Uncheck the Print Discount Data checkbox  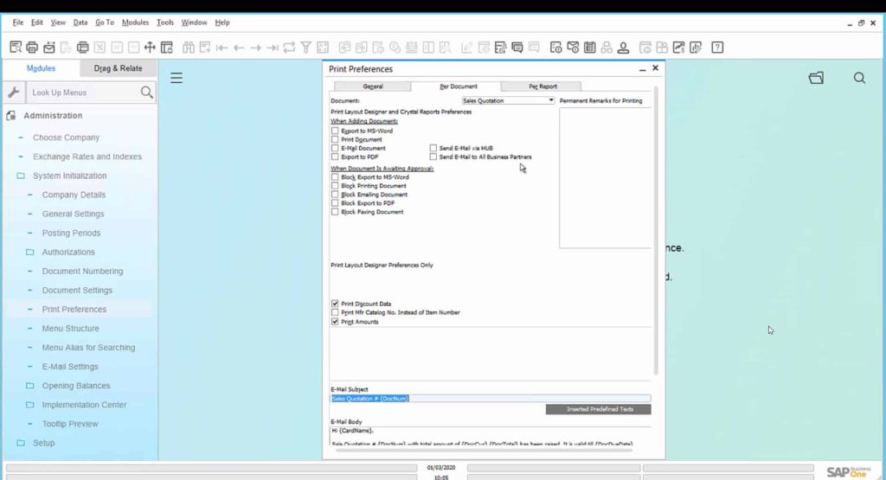(335, 304)
